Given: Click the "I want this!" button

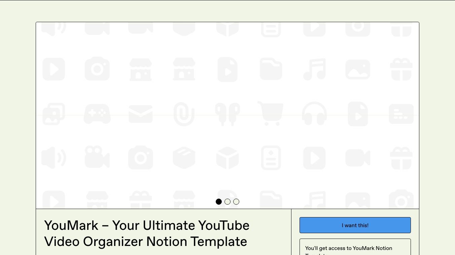Looking at the screenshot, I should click(355, 225).
